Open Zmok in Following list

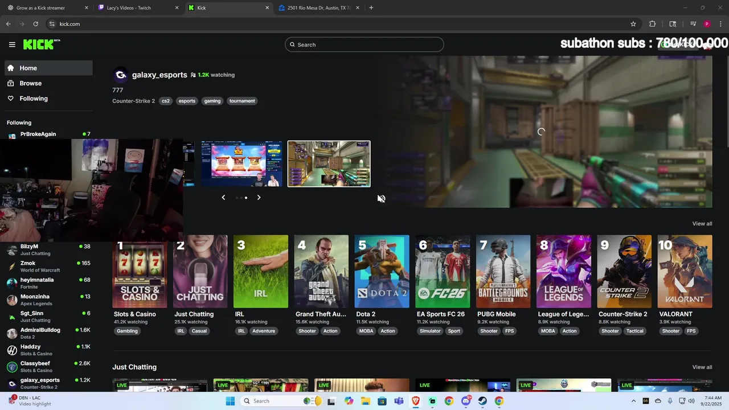(48, 266)
